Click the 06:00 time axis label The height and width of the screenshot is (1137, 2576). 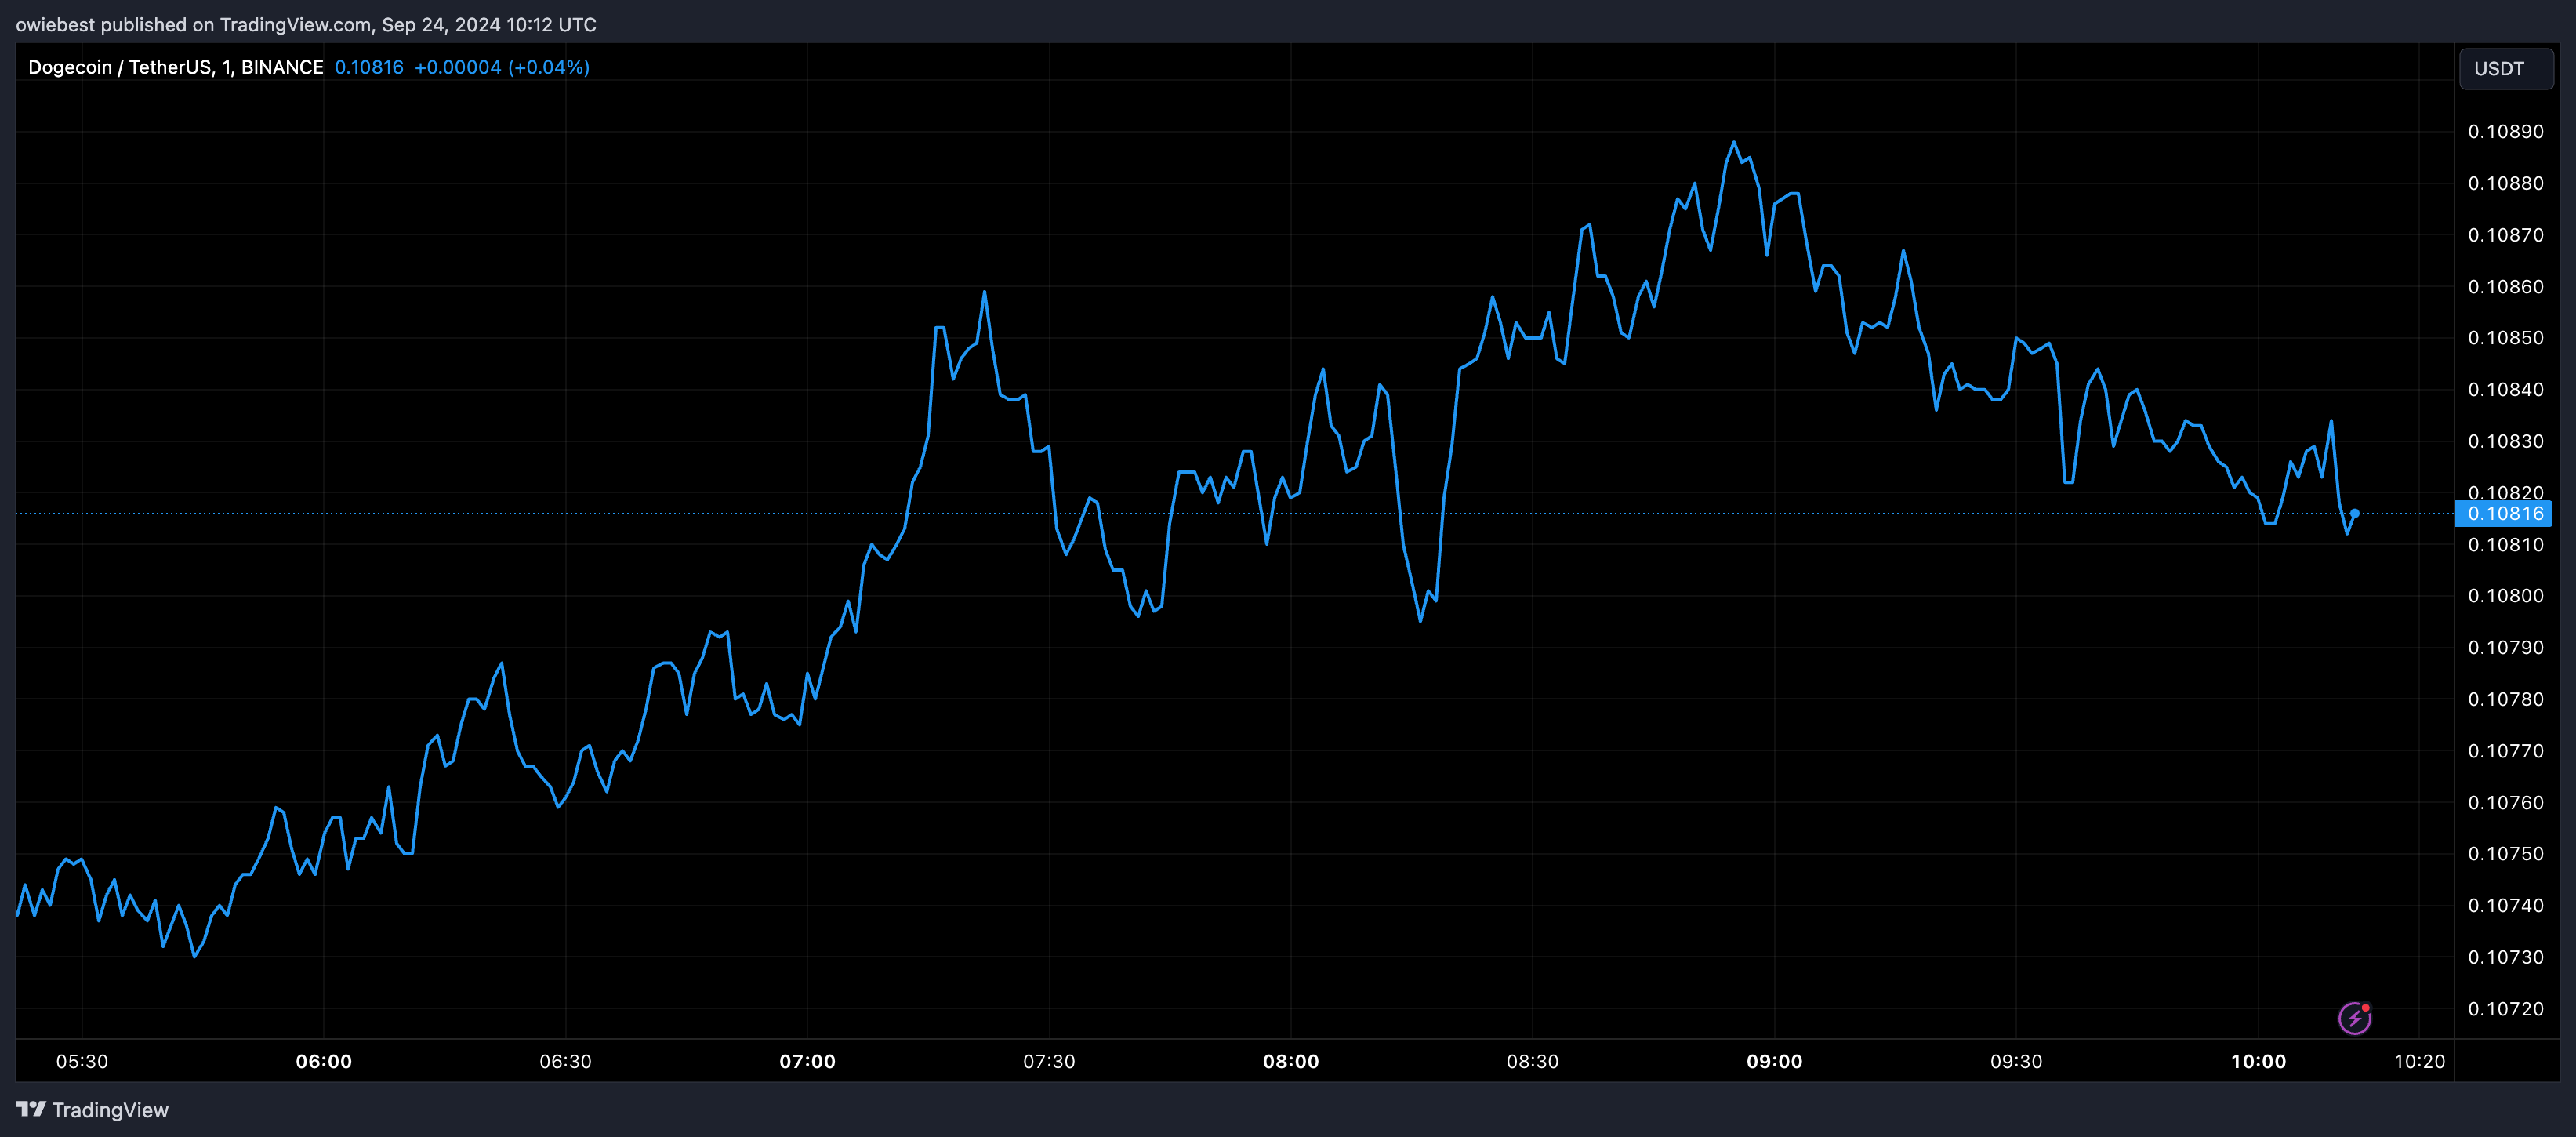click(x=324, y=1062)
